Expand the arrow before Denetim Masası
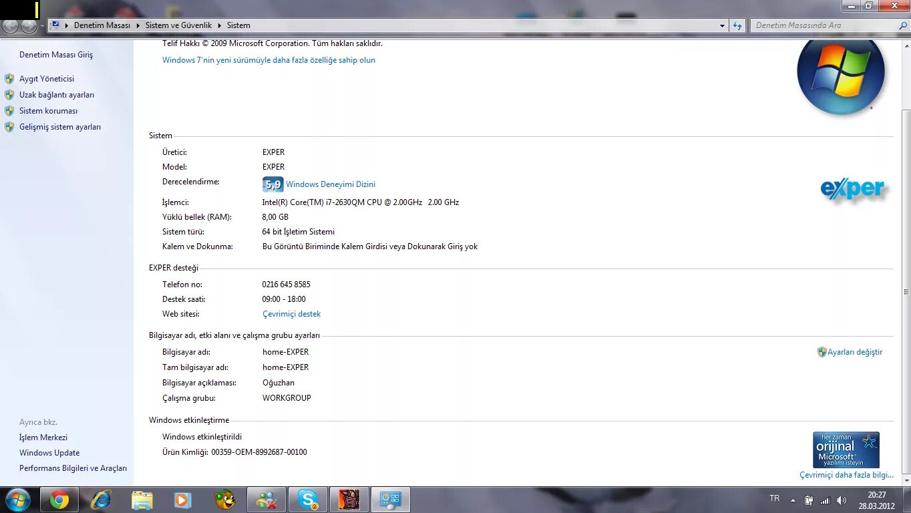 [67, 25]
